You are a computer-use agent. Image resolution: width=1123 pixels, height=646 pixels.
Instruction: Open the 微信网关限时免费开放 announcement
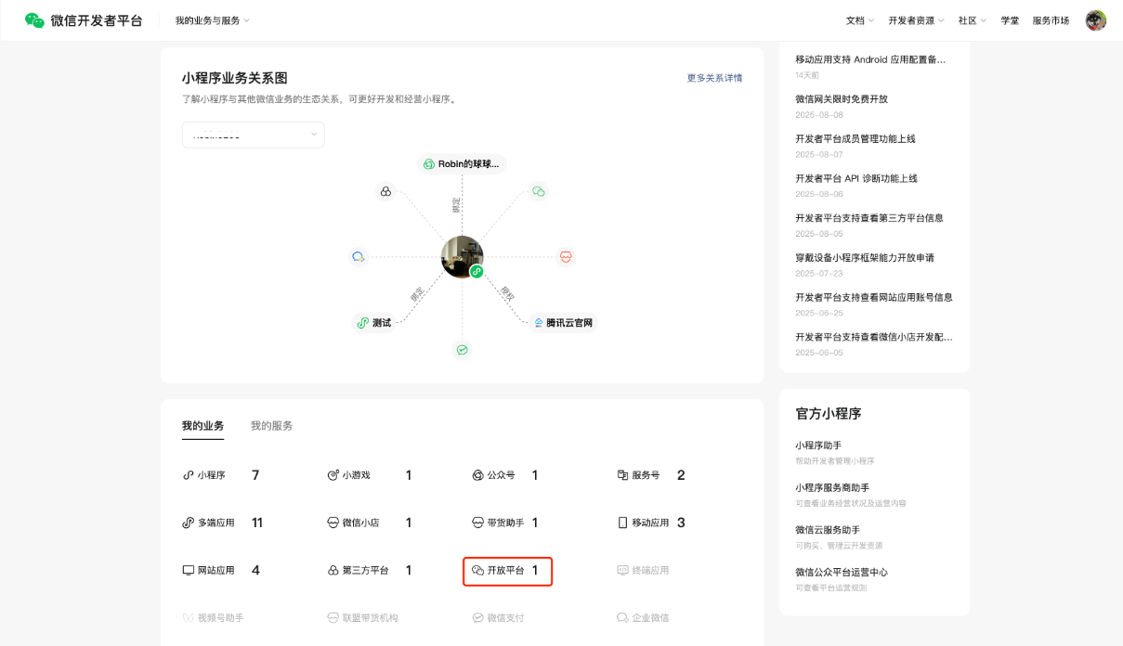tap(842, 99)
